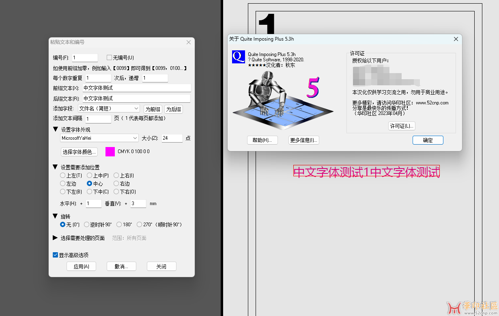The image size is (499, 316).
Task: Click the 确定 button in About dialog
Action: point(428,140)
